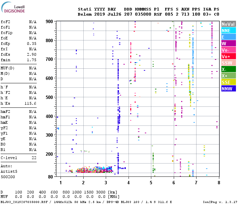Click the hmF2 parameter label
Screen dimensions: 238x204
(x=5, y=112)
